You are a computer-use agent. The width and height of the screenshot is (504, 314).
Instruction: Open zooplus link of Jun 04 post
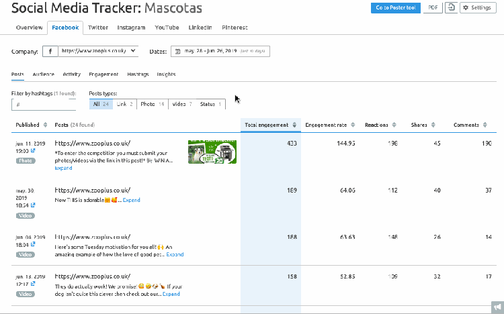92,237
